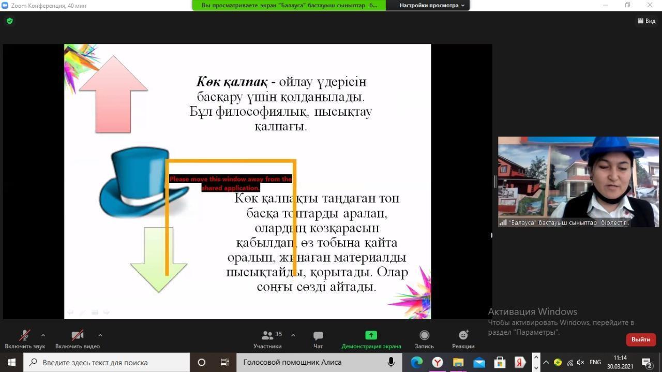Click the Вид view layout button

646,21
